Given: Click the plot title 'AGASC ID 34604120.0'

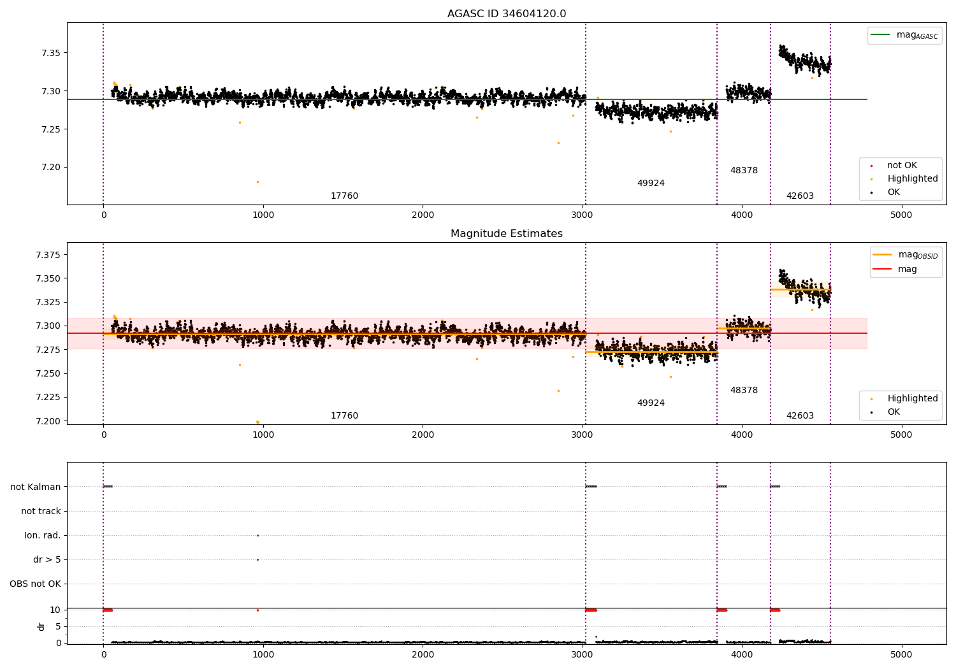Looking at the screenshot, I should (506, 14).
